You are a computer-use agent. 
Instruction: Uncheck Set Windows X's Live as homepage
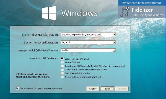click(17, 88)
